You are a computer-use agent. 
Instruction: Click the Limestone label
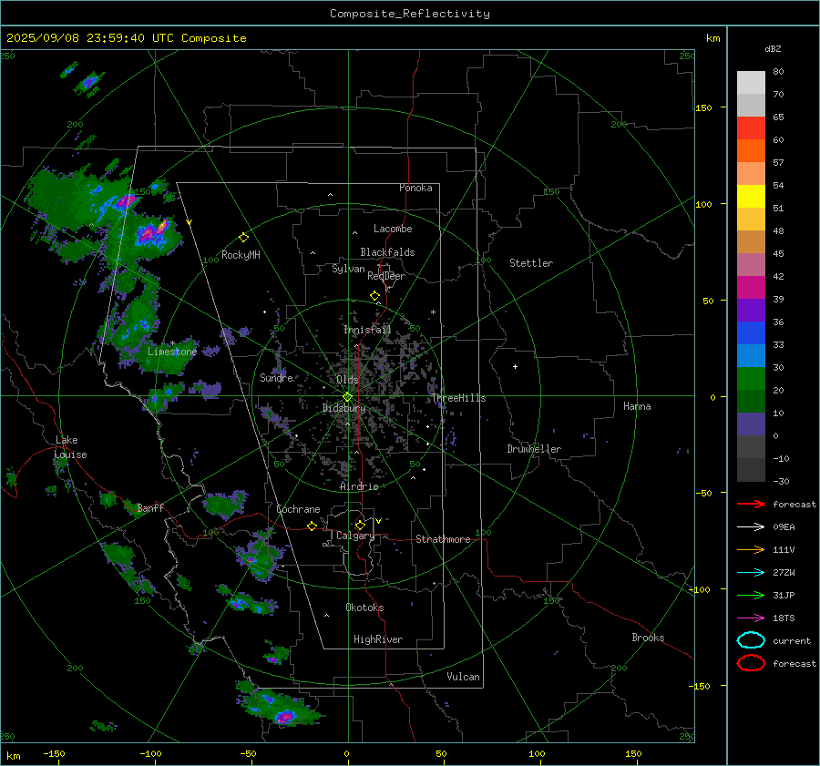click(172, 352)
